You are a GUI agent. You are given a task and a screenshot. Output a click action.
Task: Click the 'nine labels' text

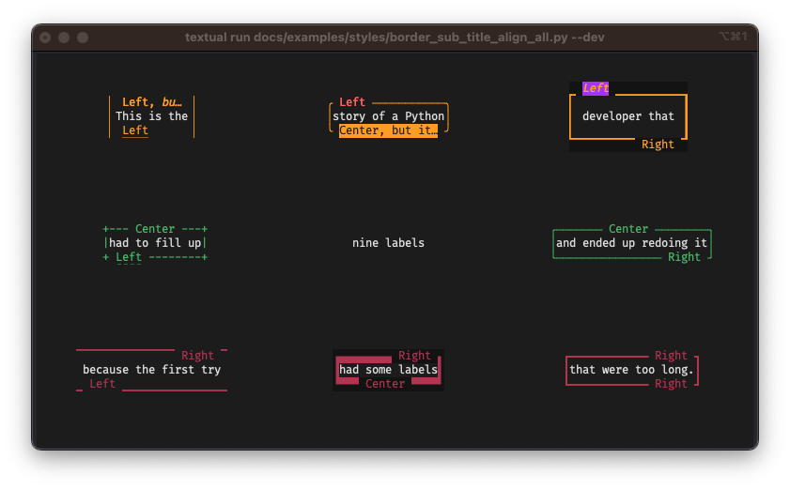[389, 243]
